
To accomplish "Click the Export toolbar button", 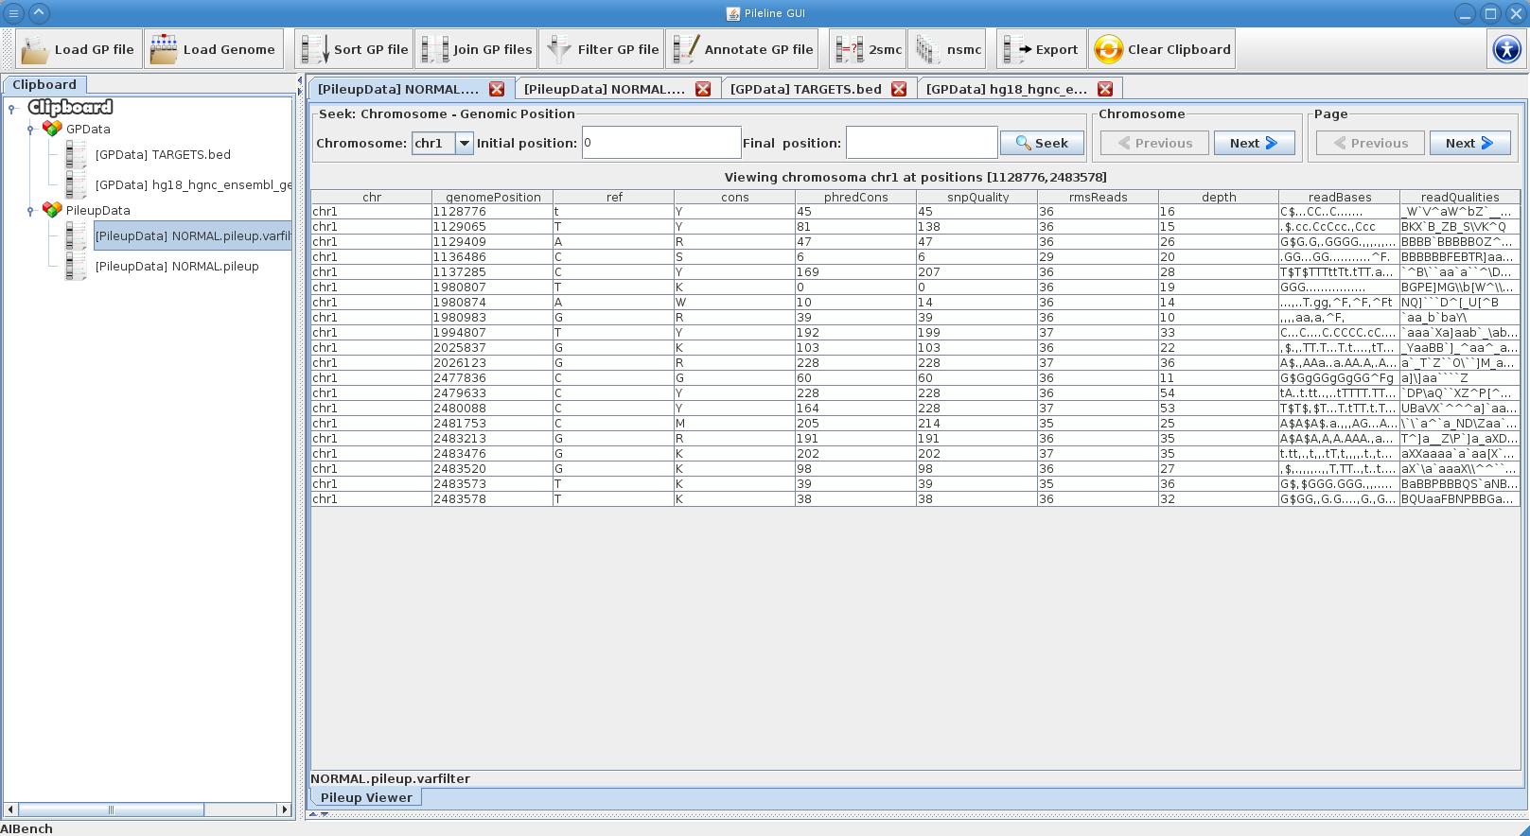I will pos(1041,49).
